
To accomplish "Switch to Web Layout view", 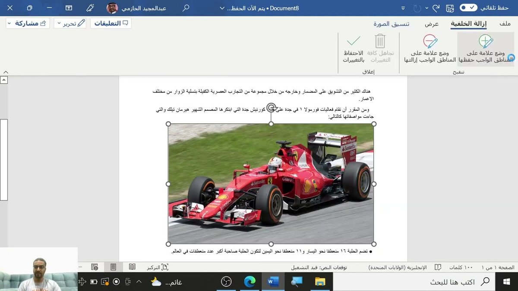I will click(x=95, y=267).
